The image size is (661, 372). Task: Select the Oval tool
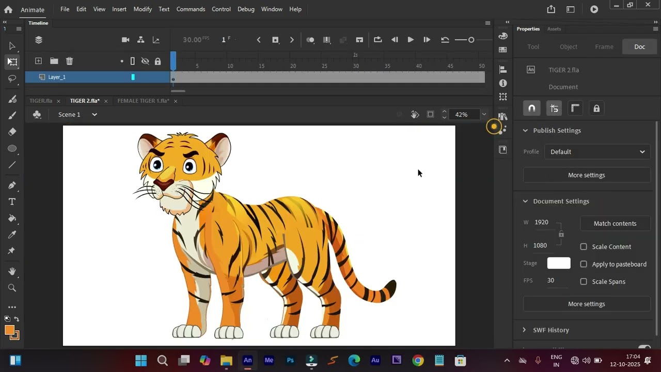[x=12, y=149]
